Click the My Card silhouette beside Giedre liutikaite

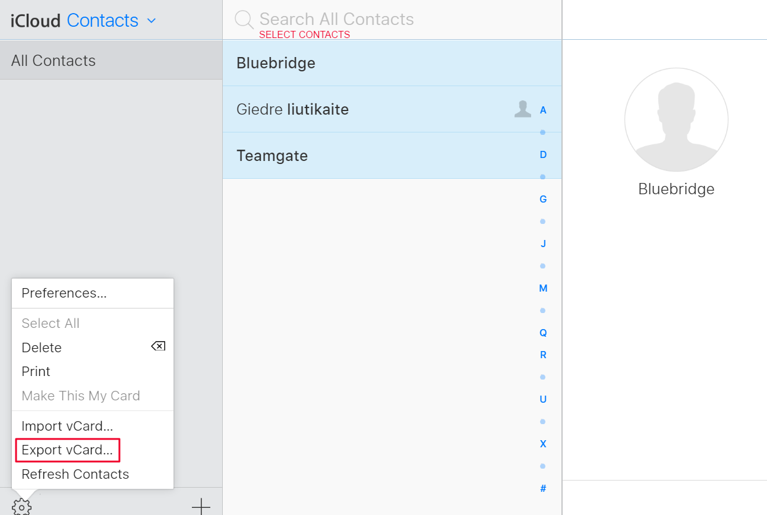523,109
